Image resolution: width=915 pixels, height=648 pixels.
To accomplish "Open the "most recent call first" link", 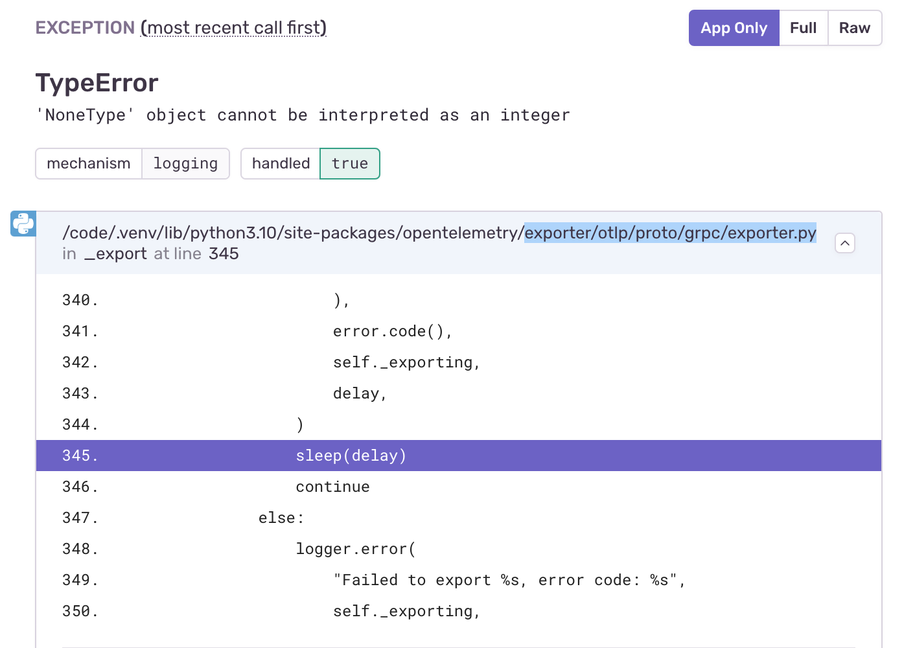I will point(233,27).
